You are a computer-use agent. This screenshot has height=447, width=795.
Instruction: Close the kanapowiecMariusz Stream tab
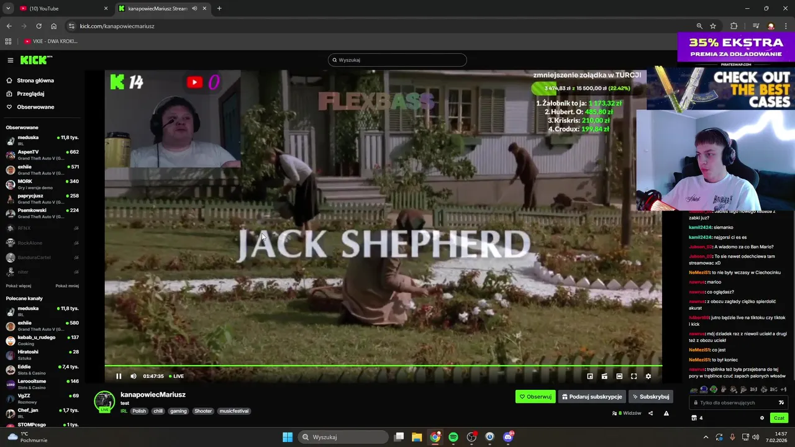[x=204, y=9]
